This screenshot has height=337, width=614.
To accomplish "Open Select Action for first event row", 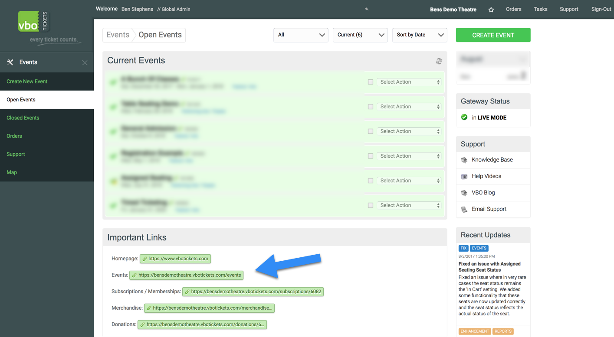I will [409, 82].
